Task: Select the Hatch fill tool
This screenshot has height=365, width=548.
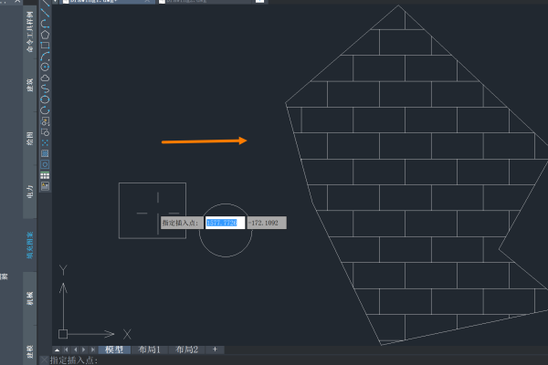Action: 45,153
